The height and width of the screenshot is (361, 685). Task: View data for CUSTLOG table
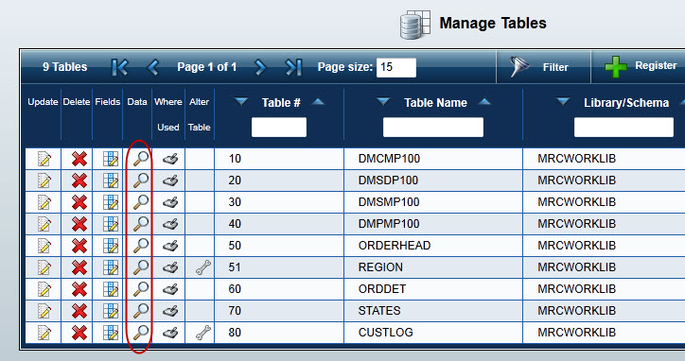141,333
